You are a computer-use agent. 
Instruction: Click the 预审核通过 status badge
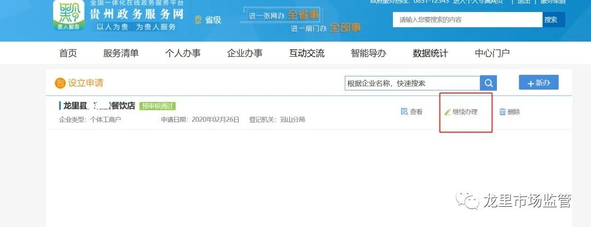click(x=158, y=106)
